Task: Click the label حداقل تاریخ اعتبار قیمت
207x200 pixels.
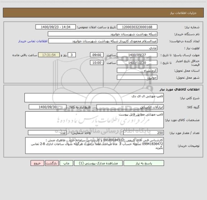Action: click(x=188, y=63)
